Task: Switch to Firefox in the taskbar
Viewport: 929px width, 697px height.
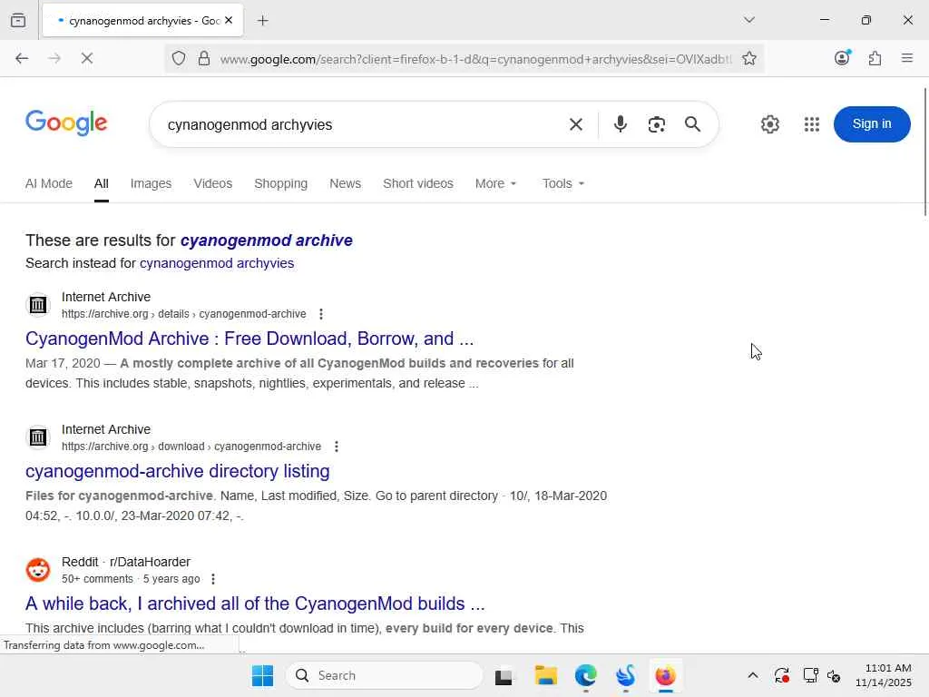Action: pos(665,675)
